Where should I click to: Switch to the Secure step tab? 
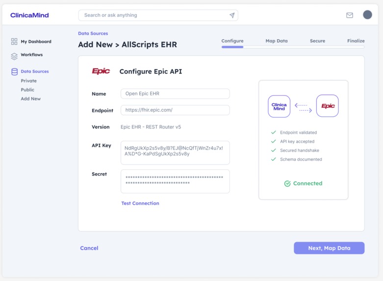pos(318,41)
